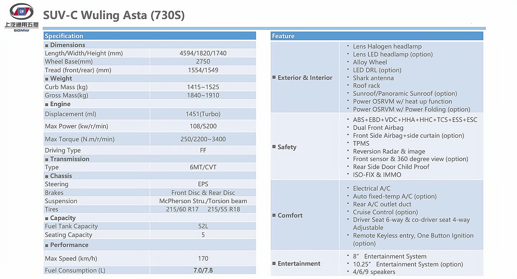Viewport: 517px width, 279px height.
Task: Click the "Specification" table header
Action: click(x=150, y=36)
